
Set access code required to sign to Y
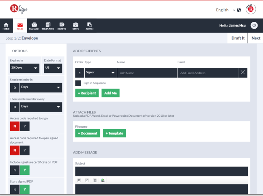click(24, 126)
